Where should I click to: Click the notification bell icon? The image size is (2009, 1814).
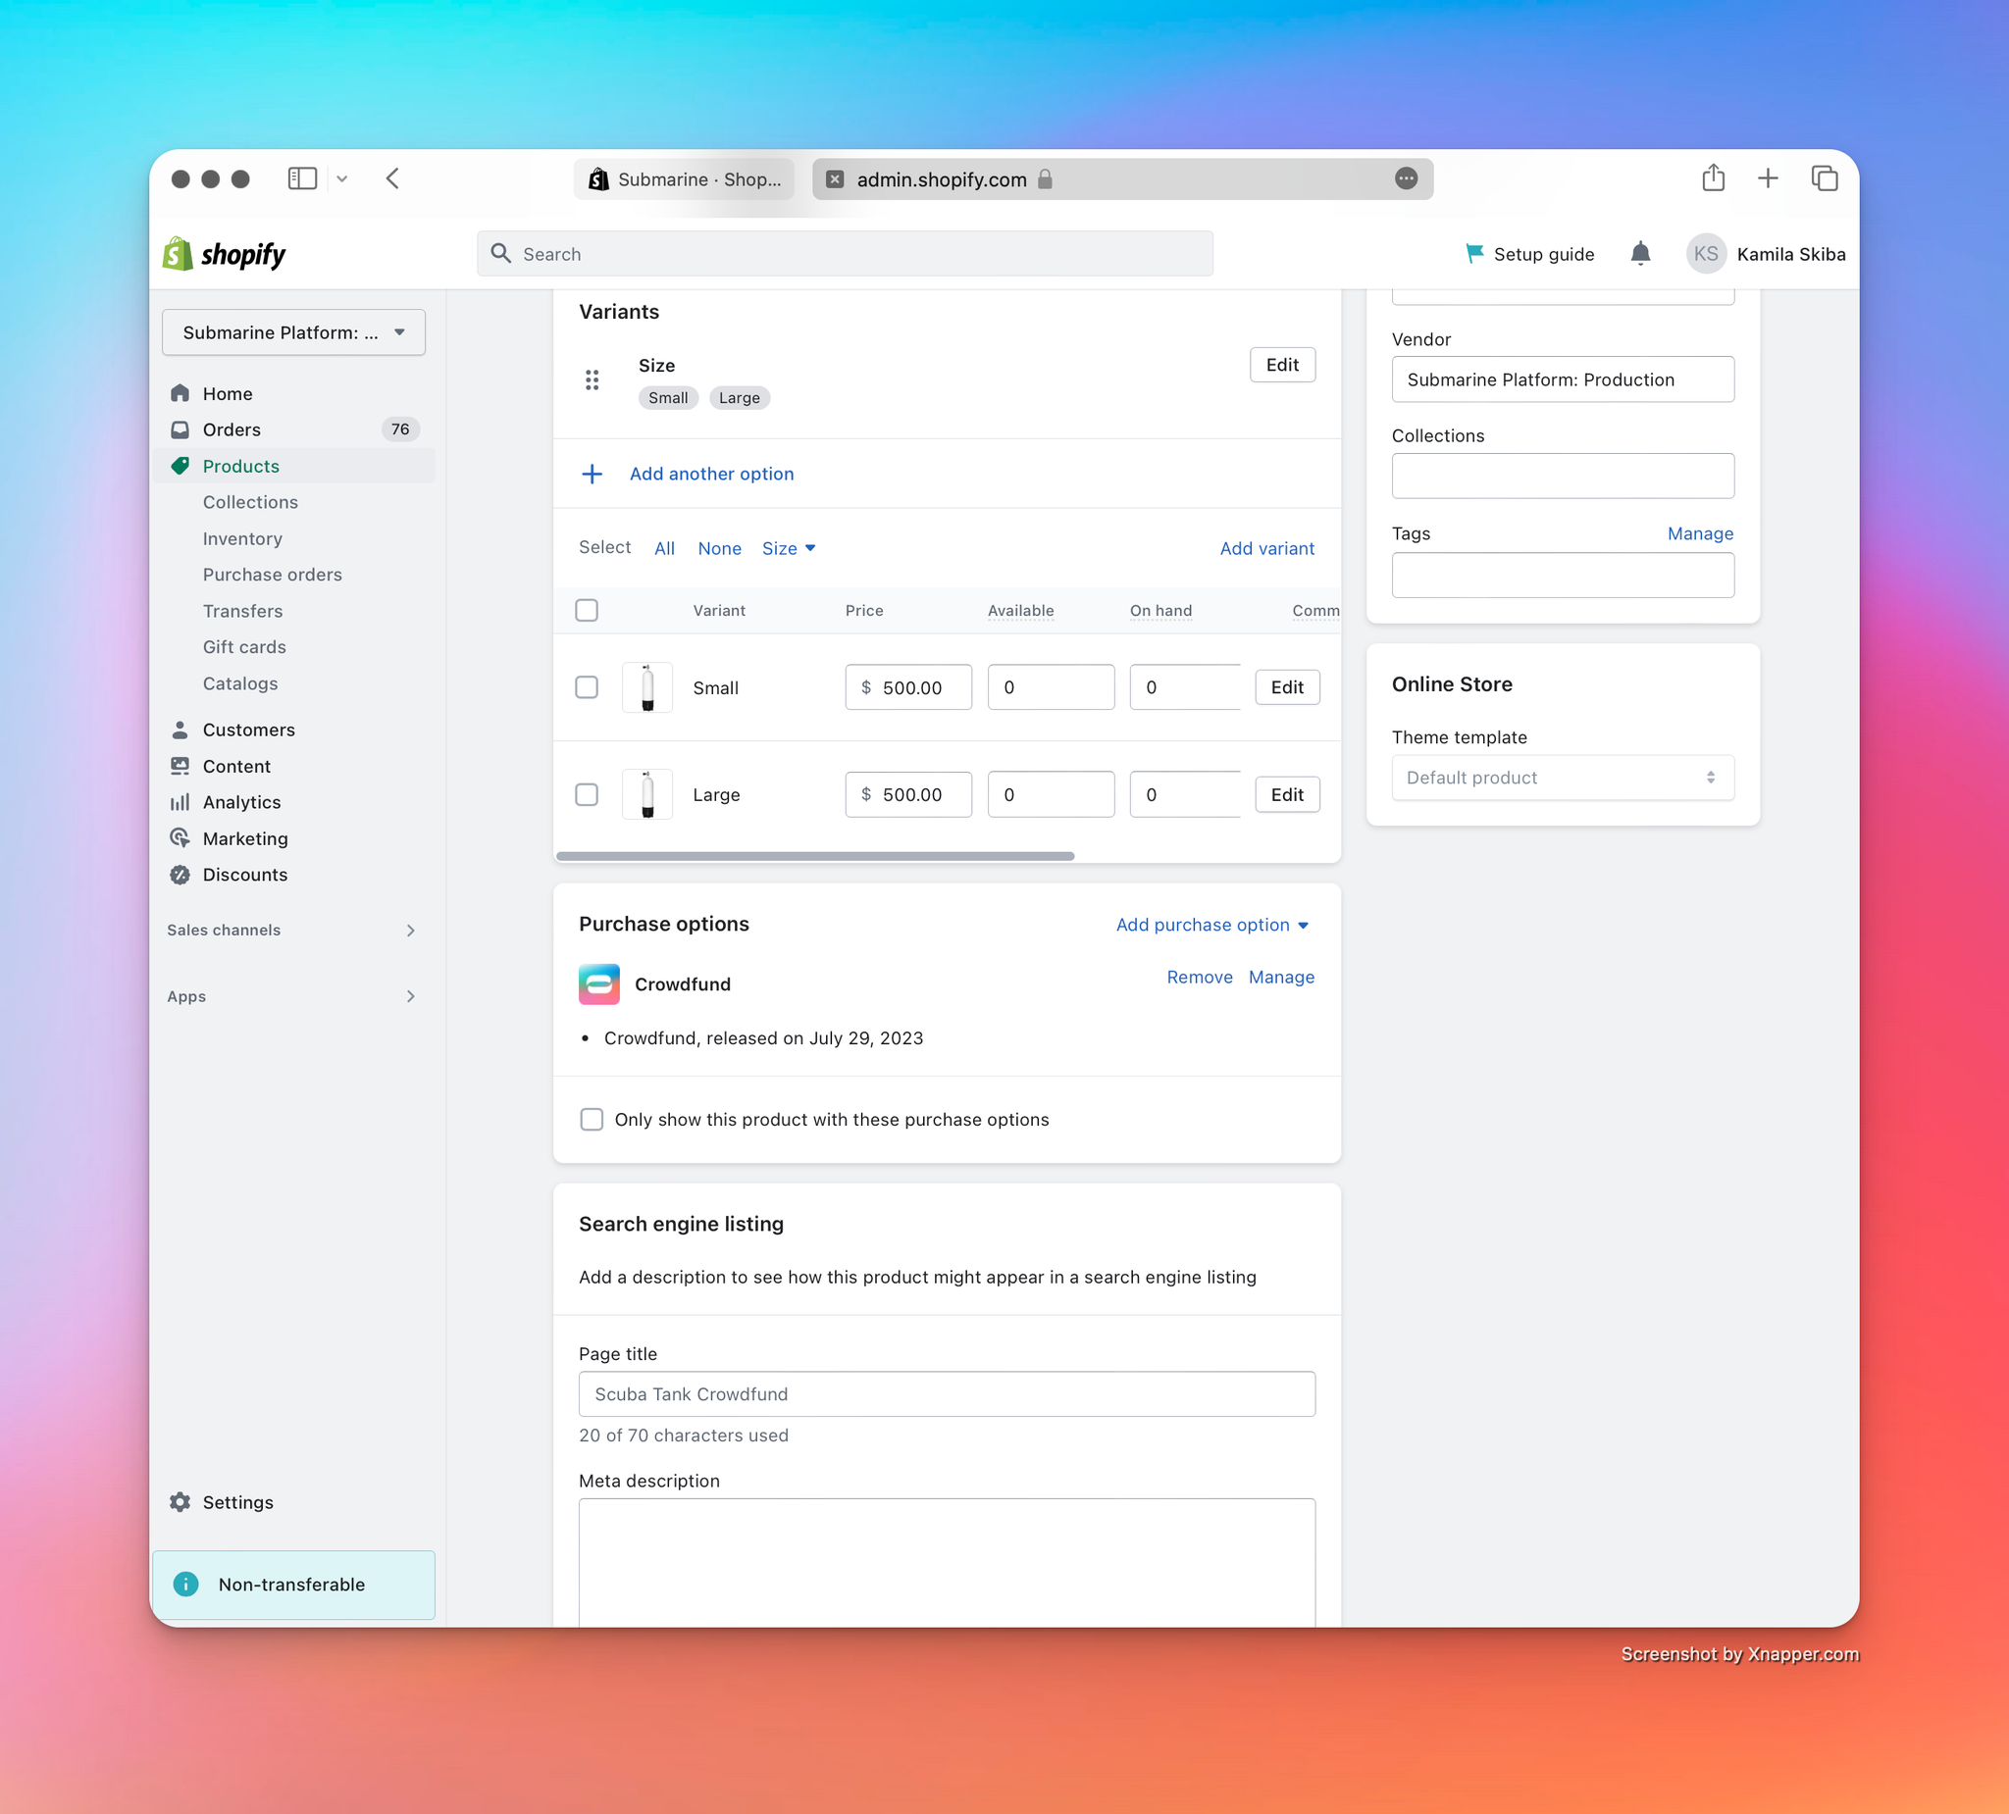[x=1640, y=254]
